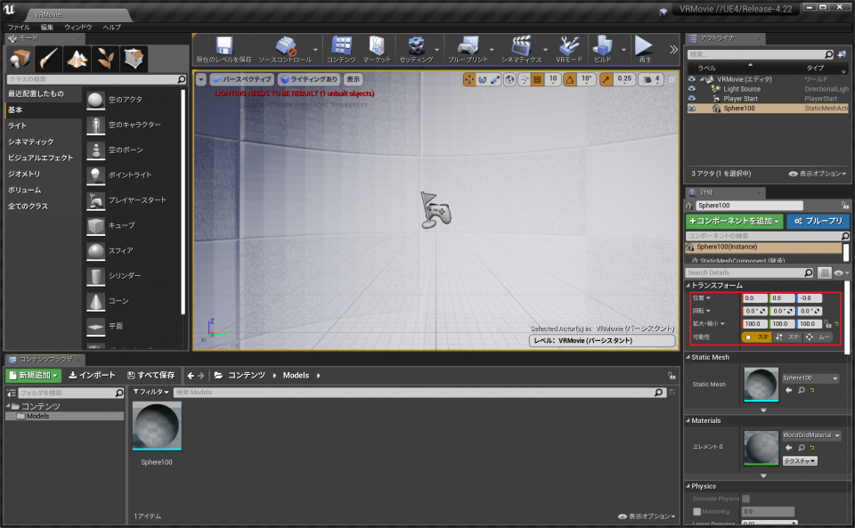
Task: Hide Player Start via eye icon
Action: click(x=691, y=99)
